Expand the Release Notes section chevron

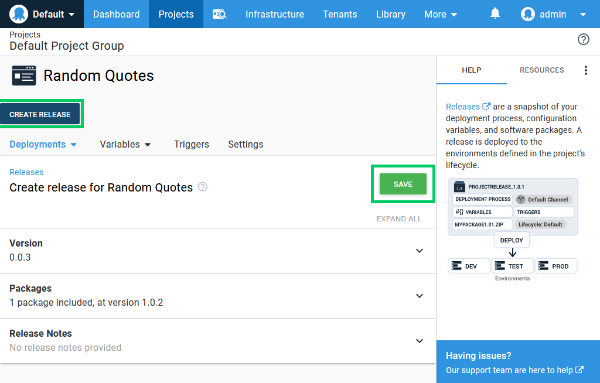[420, 341]
